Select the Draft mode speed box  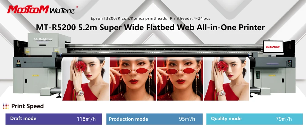pos(54,119)
